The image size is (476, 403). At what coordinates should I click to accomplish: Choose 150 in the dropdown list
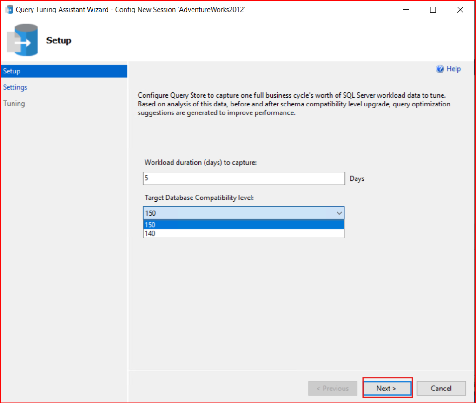pyautogui.click(x=244, y=225)
